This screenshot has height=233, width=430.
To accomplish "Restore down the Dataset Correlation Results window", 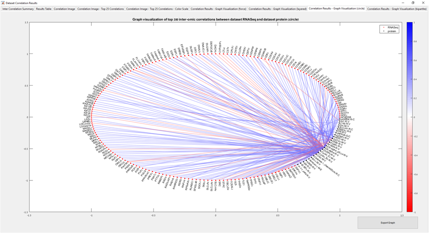I will (413, 3).
